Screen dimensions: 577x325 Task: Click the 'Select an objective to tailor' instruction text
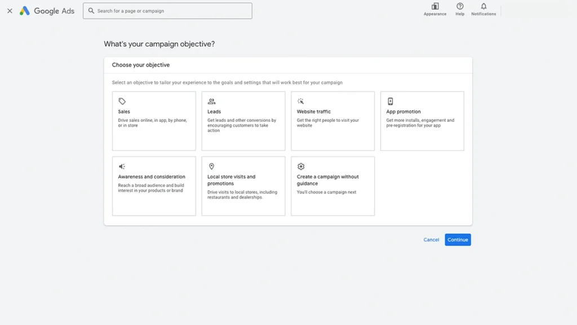(227, 82)
